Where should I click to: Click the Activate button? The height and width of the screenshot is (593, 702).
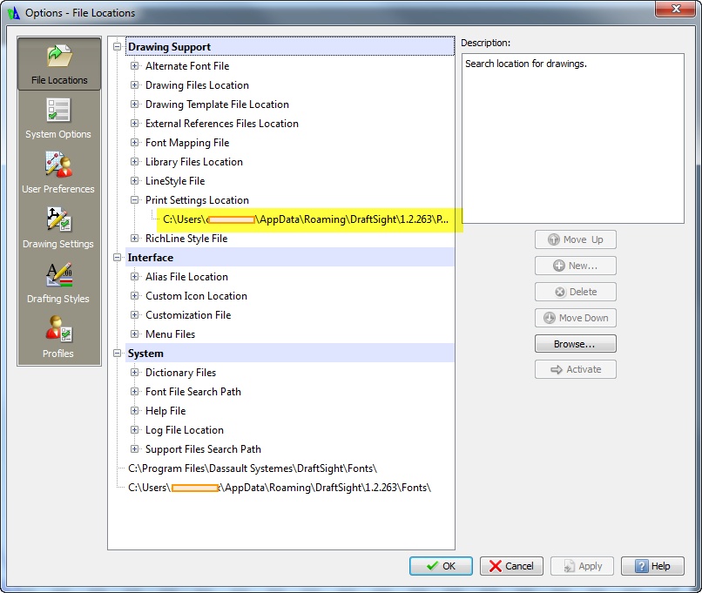tap(576, 369)
